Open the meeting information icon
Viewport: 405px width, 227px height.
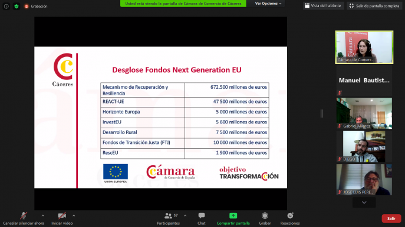6,6
